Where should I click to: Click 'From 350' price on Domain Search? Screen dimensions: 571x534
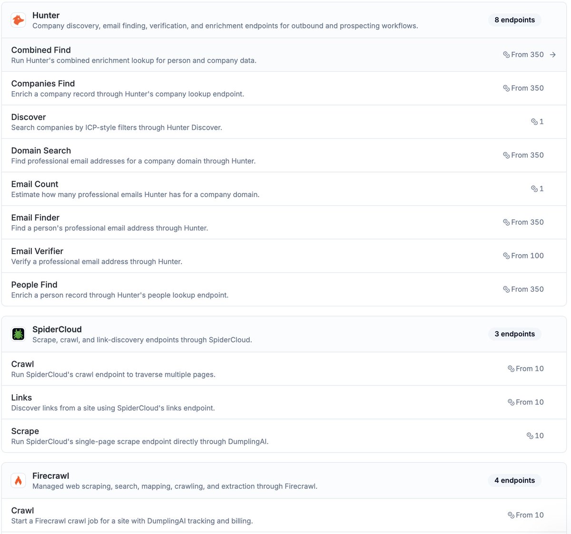pos(527,155)
